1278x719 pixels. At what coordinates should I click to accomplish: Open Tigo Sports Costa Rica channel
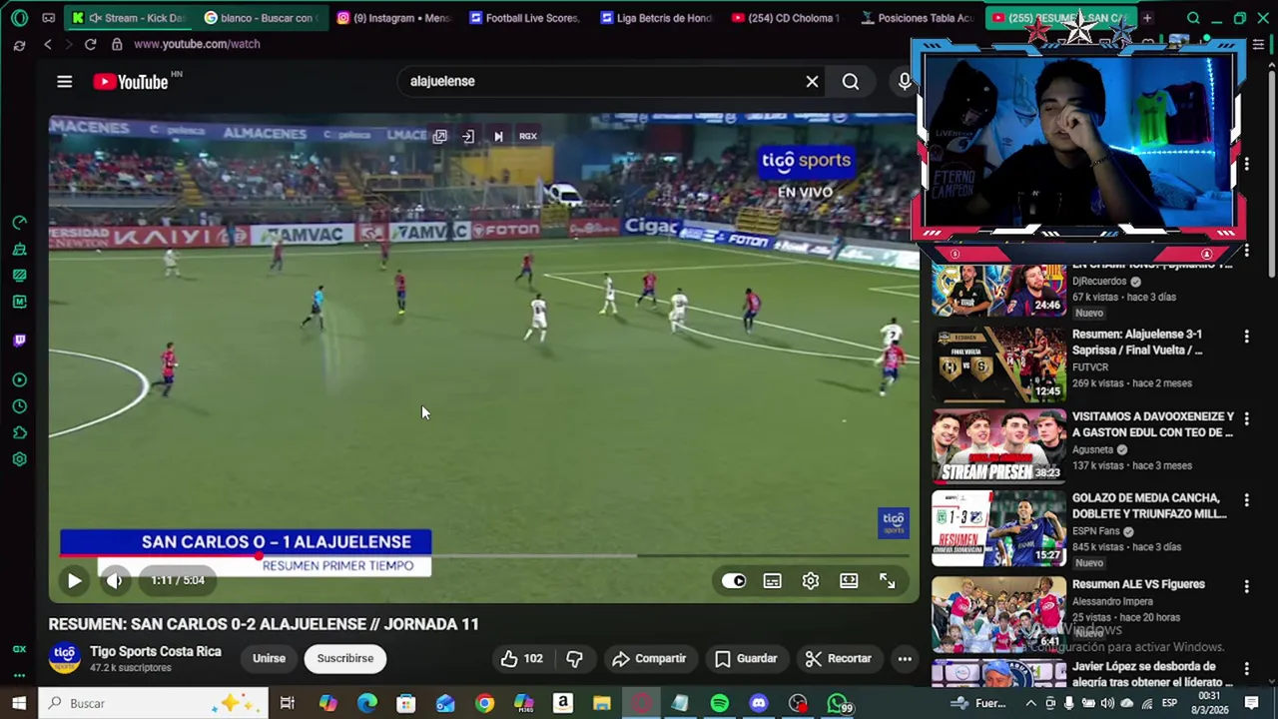pyautogui.click(x=156, y=651)
